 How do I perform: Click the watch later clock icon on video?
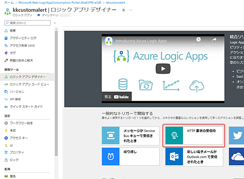(x=198, y=40)
